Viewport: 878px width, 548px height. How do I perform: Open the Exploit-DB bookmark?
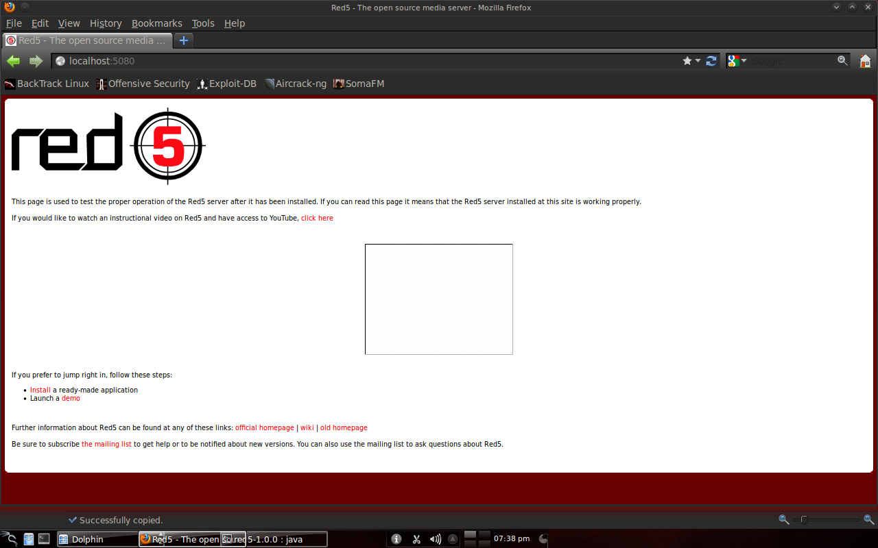coord(226,84)
